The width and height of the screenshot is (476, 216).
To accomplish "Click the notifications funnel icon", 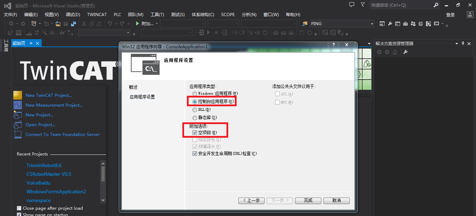I will 363,5.
